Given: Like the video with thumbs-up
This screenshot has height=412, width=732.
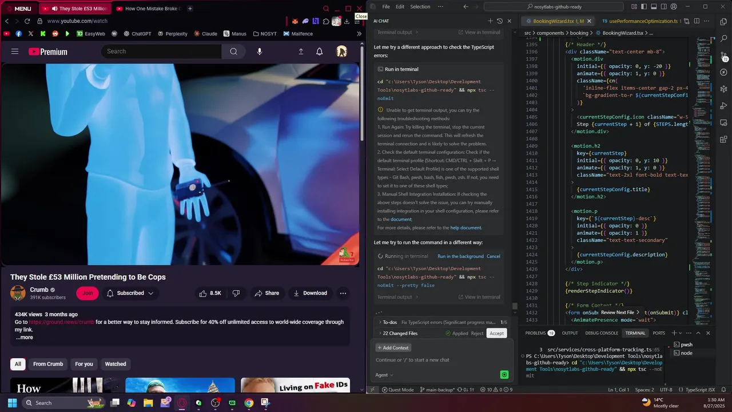Looking at the screenshot, I should tap(209, 293).
